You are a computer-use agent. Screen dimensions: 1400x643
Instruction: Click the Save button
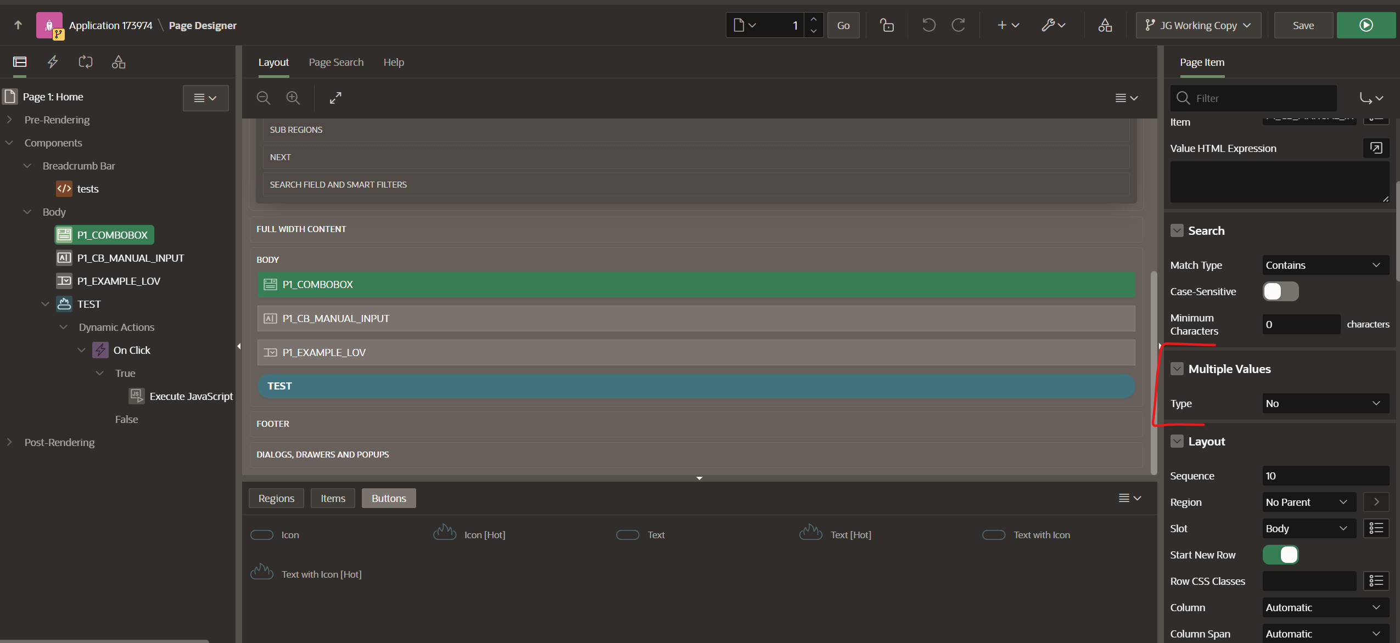tap(1303, 25)
